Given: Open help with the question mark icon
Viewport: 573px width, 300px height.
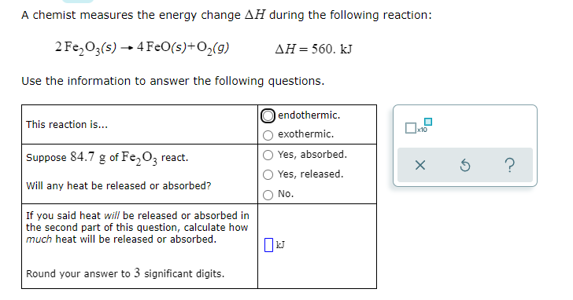Looking at the screenshot, I should tap(510, 165).
